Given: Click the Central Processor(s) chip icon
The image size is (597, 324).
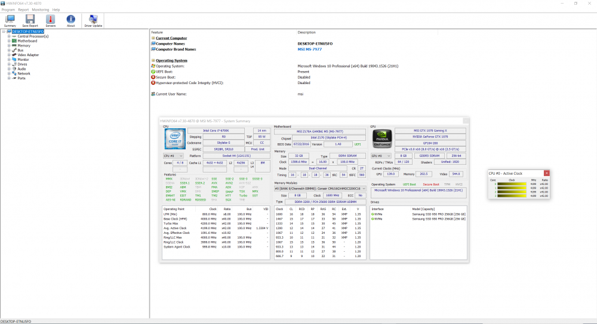Looking at the screenshot, I should point(14,36).
